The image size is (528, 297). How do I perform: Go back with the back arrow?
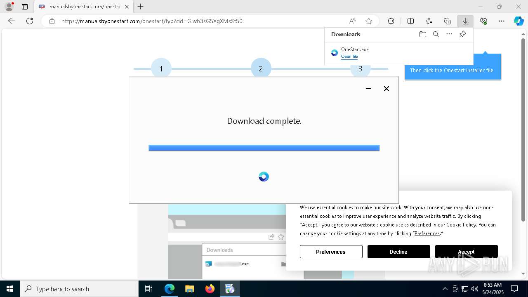(x=12, y=21)
